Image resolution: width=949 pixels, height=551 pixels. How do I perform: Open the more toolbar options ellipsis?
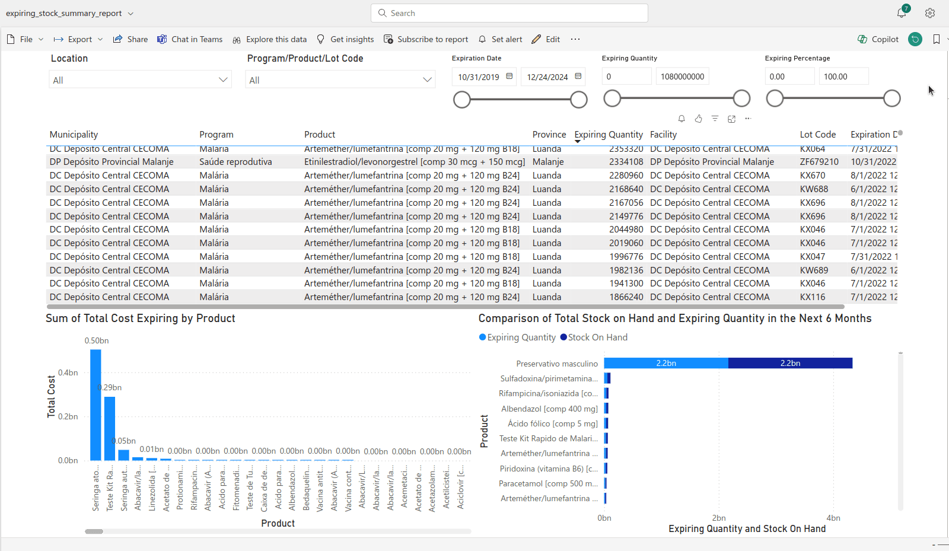(x=575, y=39)
